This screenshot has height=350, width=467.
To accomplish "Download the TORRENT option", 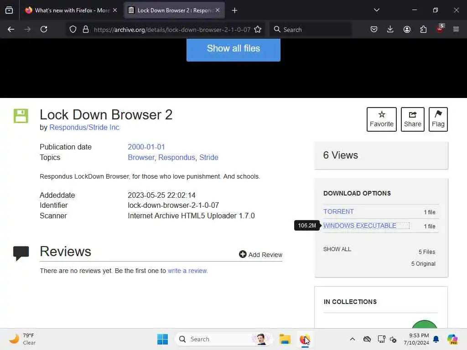I will tap(339, 211).
